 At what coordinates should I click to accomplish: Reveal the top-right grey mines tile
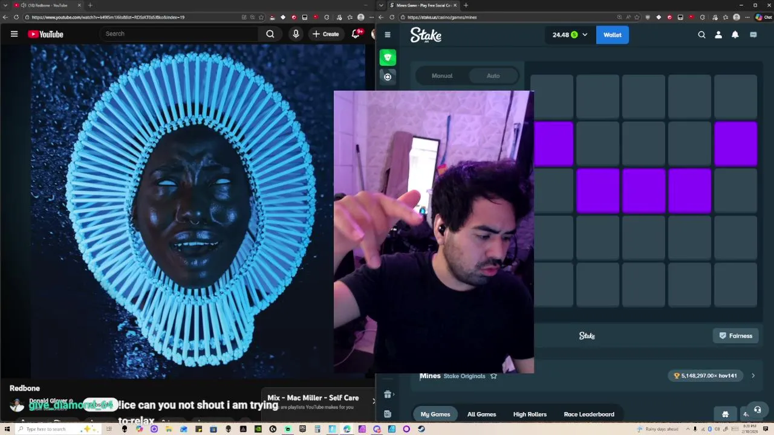tap(735, 97)
